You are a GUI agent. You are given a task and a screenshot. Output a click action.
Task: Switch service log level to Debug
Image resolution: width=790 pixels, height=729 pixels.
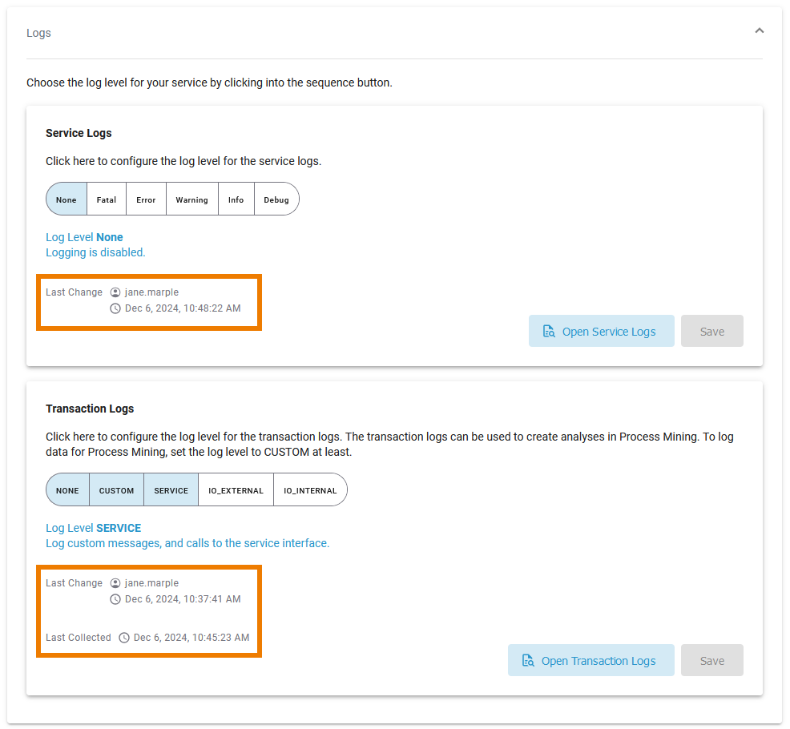pyautogui.click(x=276, y=199)
